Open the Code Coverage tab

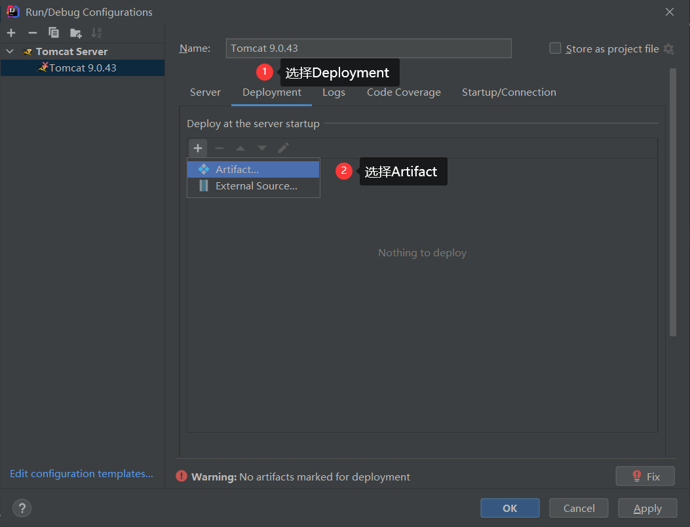pyautogui.click(x=404, y=92)
